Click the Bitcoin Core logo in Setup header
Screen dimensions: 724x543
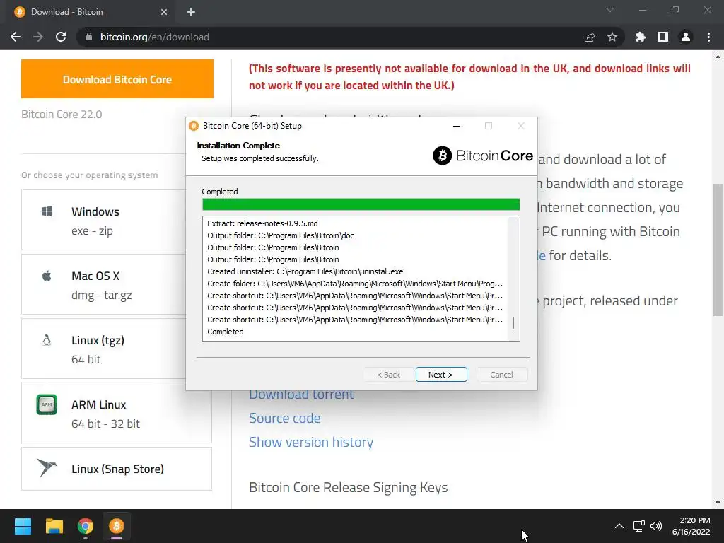pyautogui.click(x=483, y=156)
